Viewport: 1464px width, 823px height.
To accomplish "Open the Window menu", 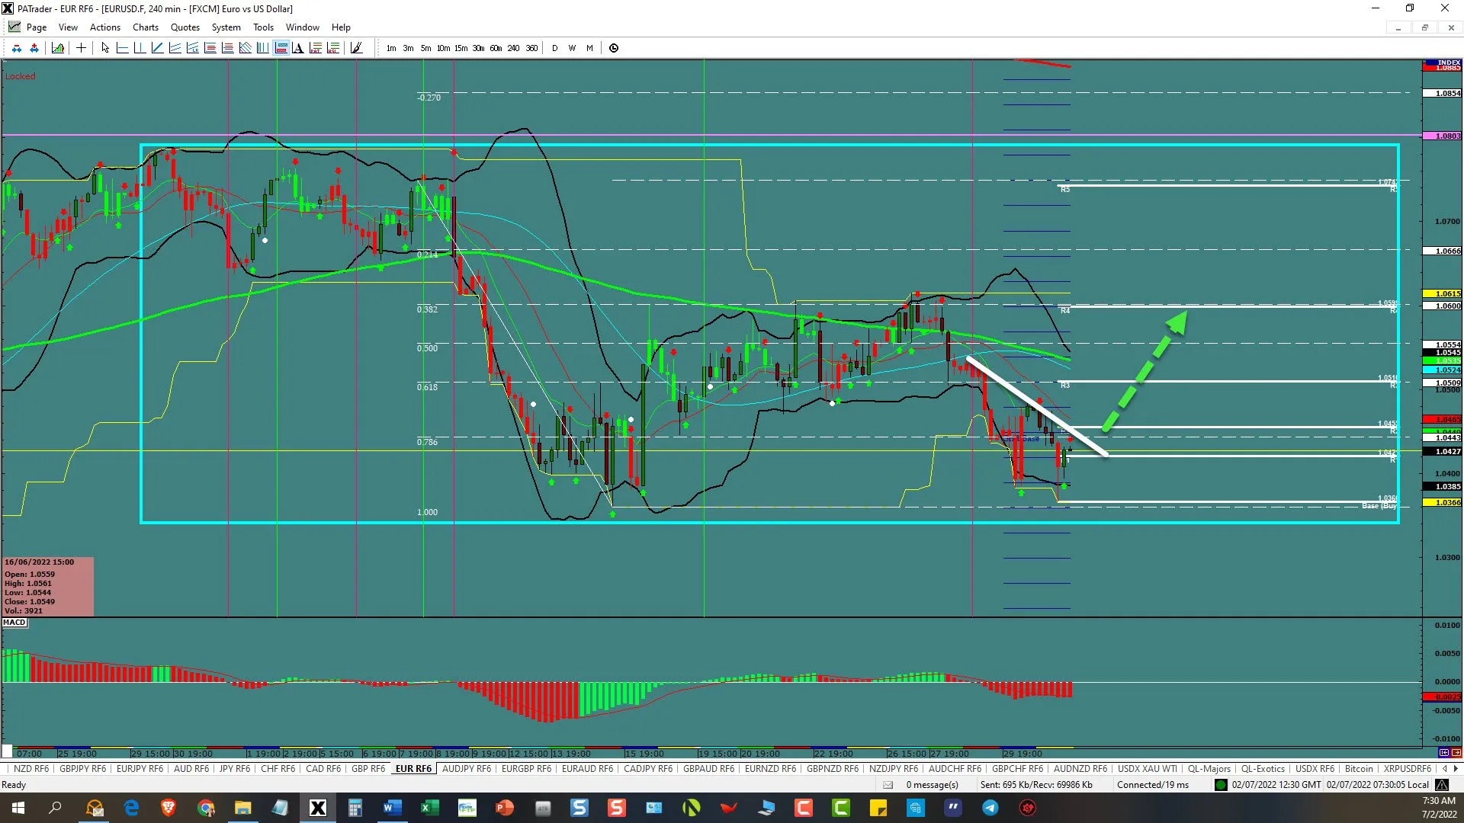I will [302, 27].
